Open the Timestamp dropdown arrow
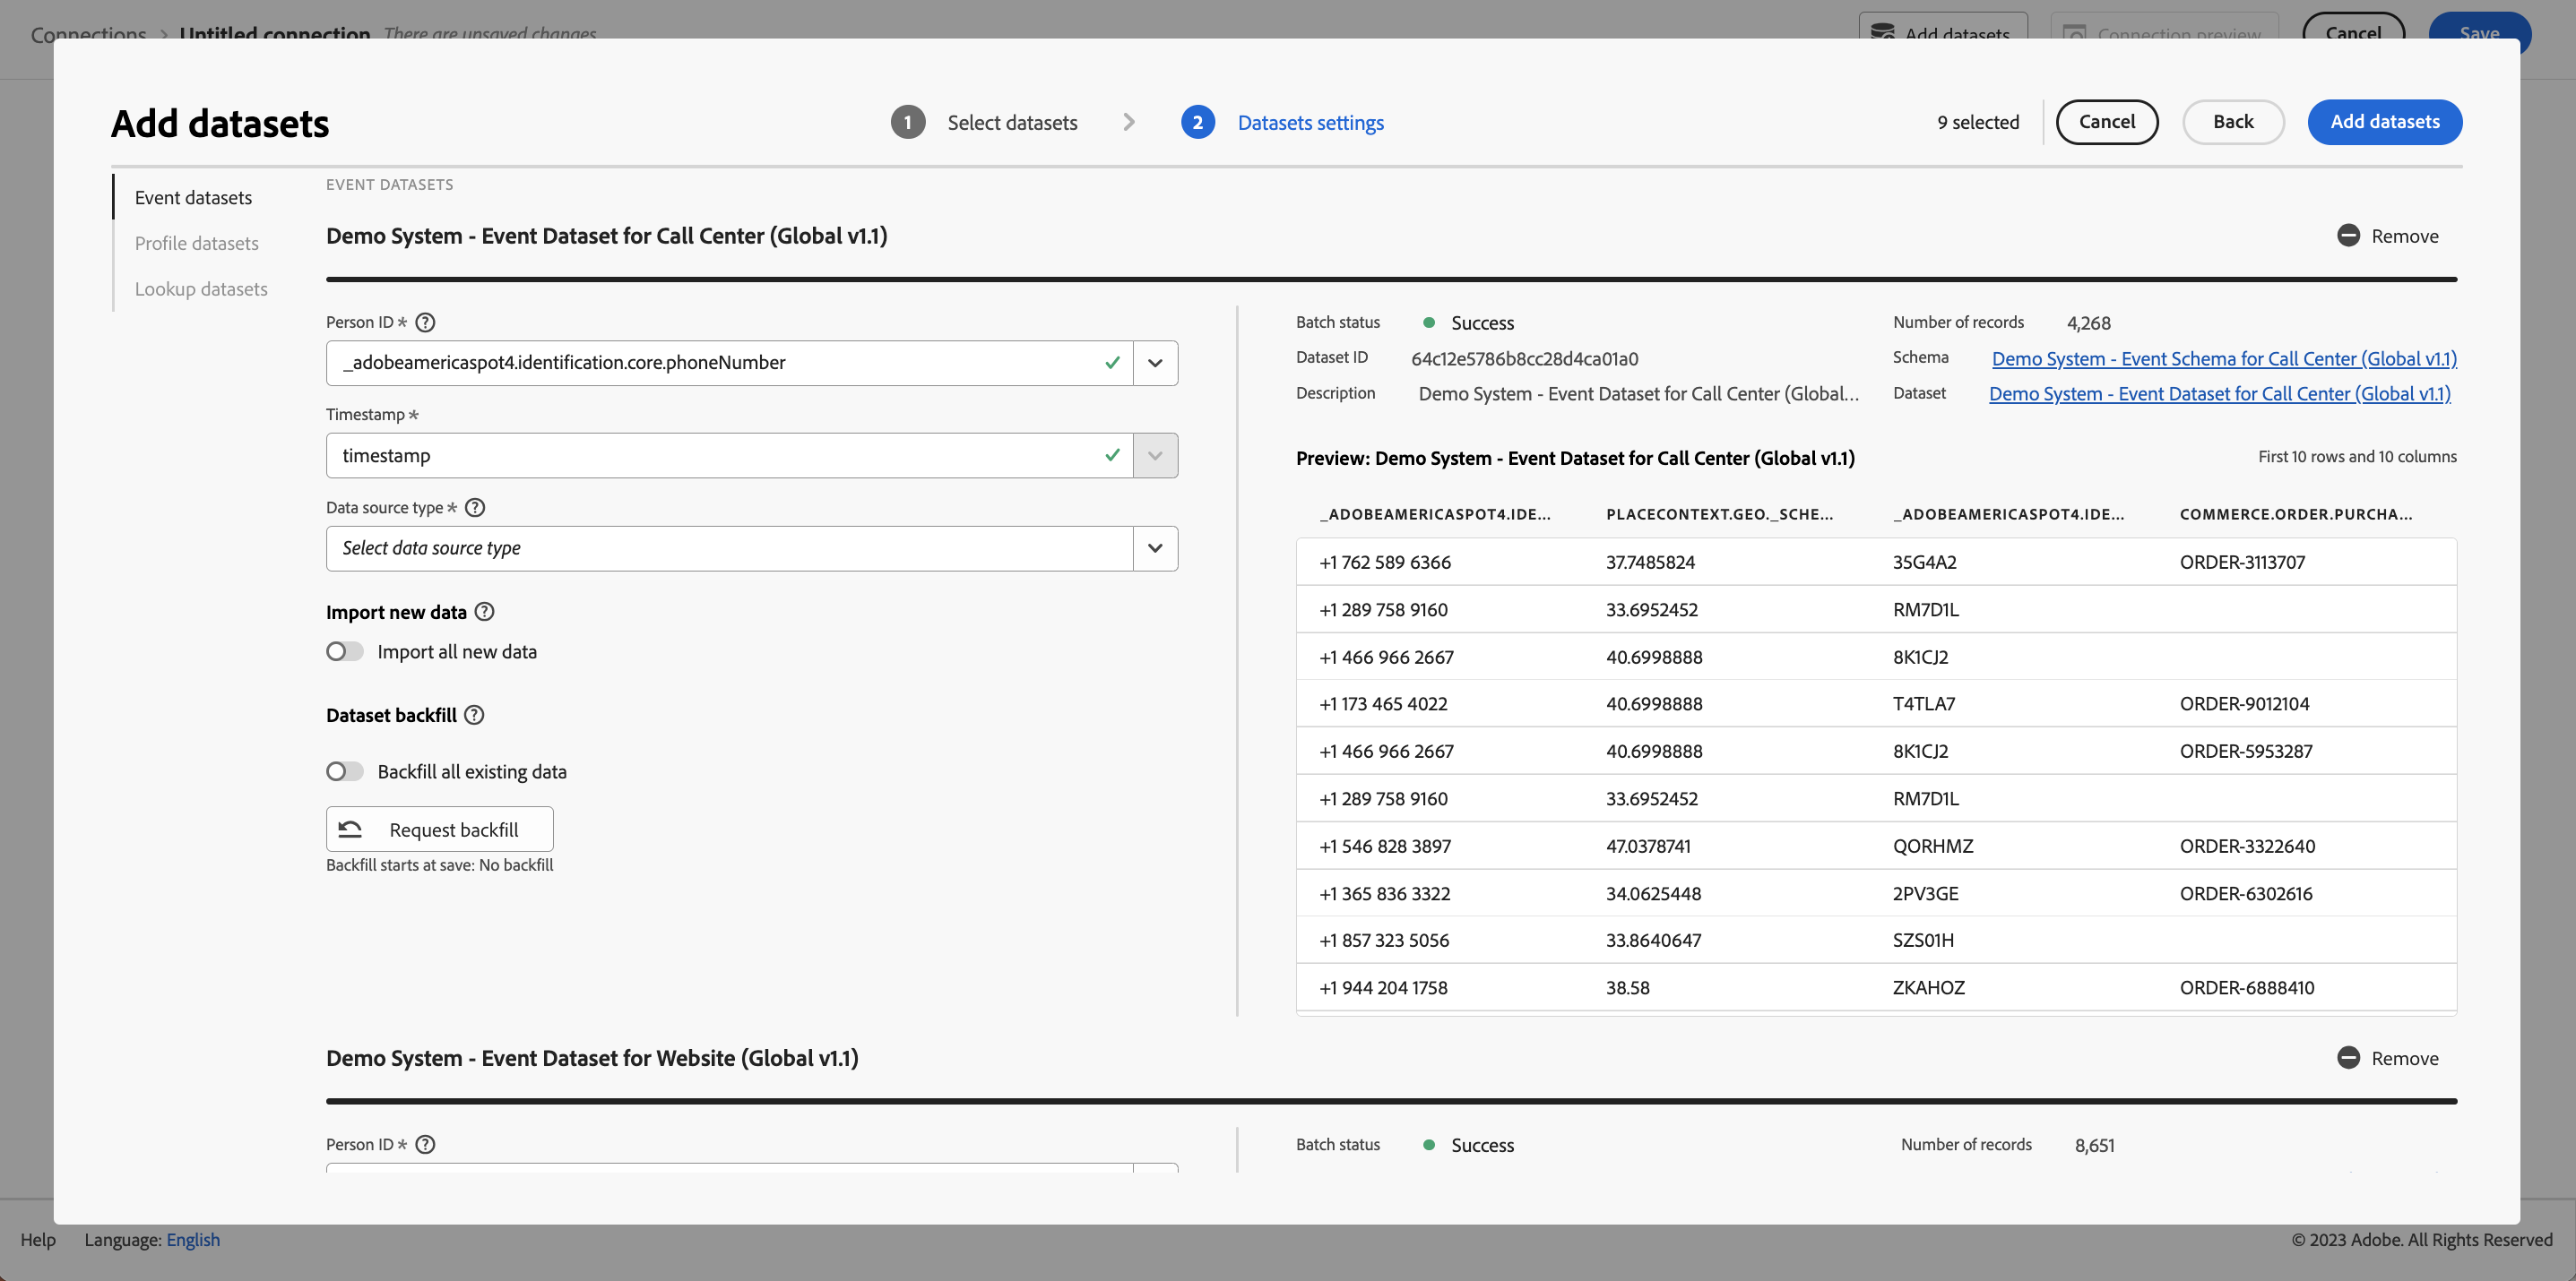The height and width of the screenshot is (1281, 2576). (1155, 456)
